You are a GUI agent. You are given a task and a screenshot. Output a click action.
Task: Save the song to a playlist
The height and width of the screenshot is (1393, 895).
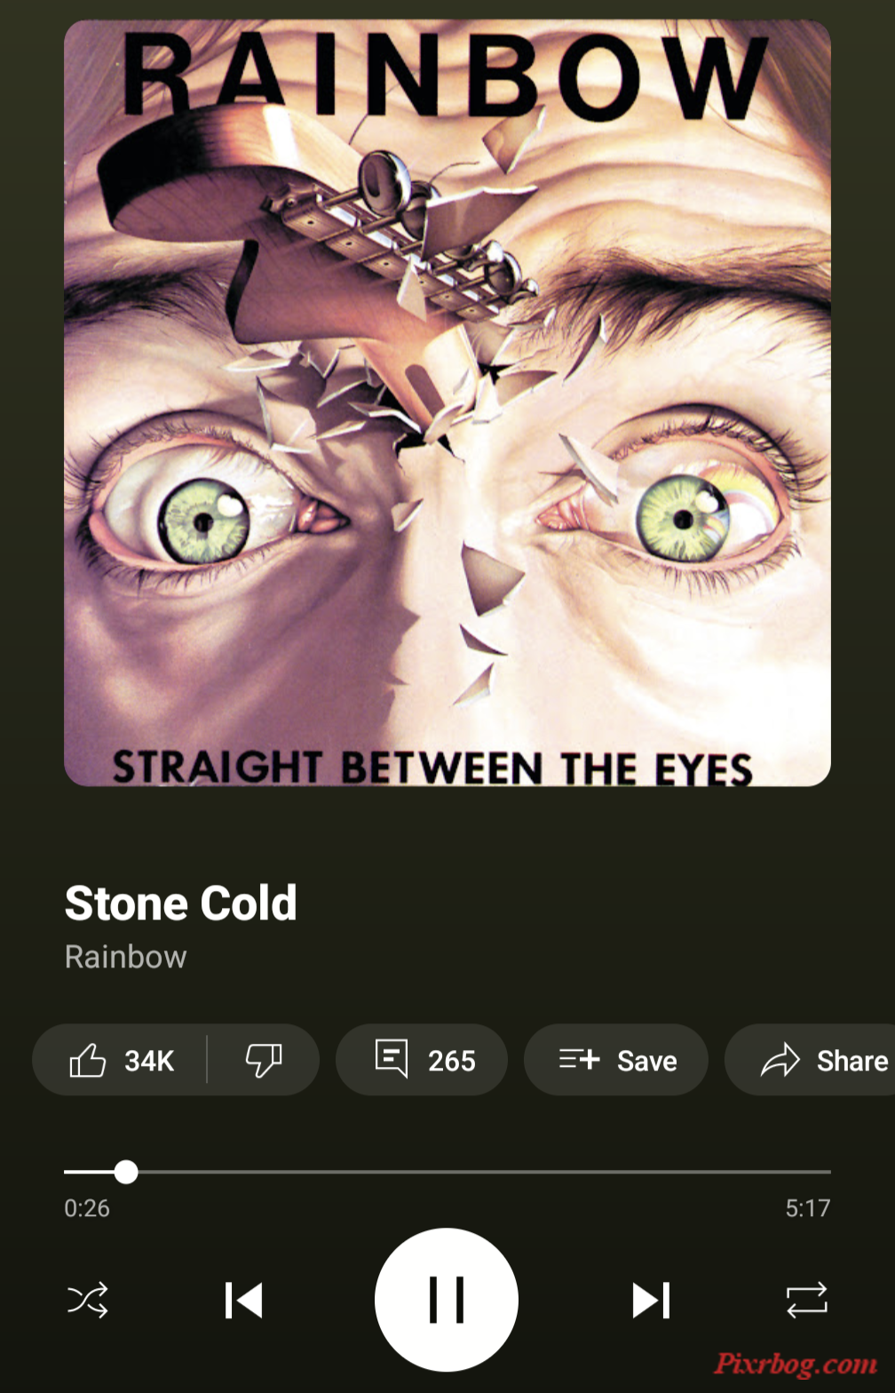coord(616,1060)
